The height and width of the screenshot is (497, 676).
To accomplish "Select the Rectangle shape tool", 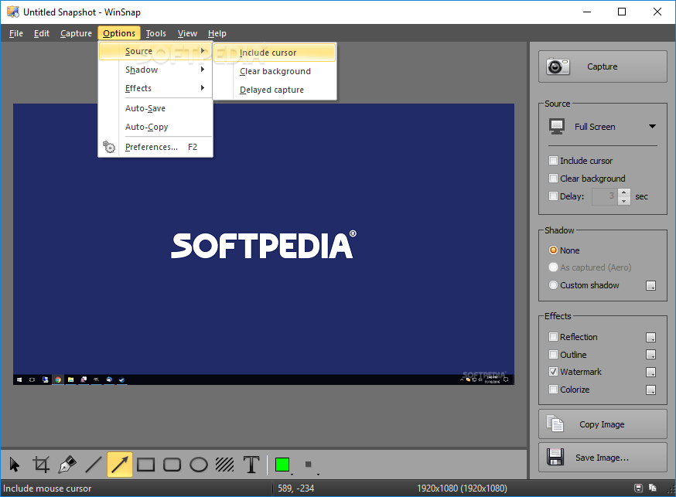I will pos(145,465).
